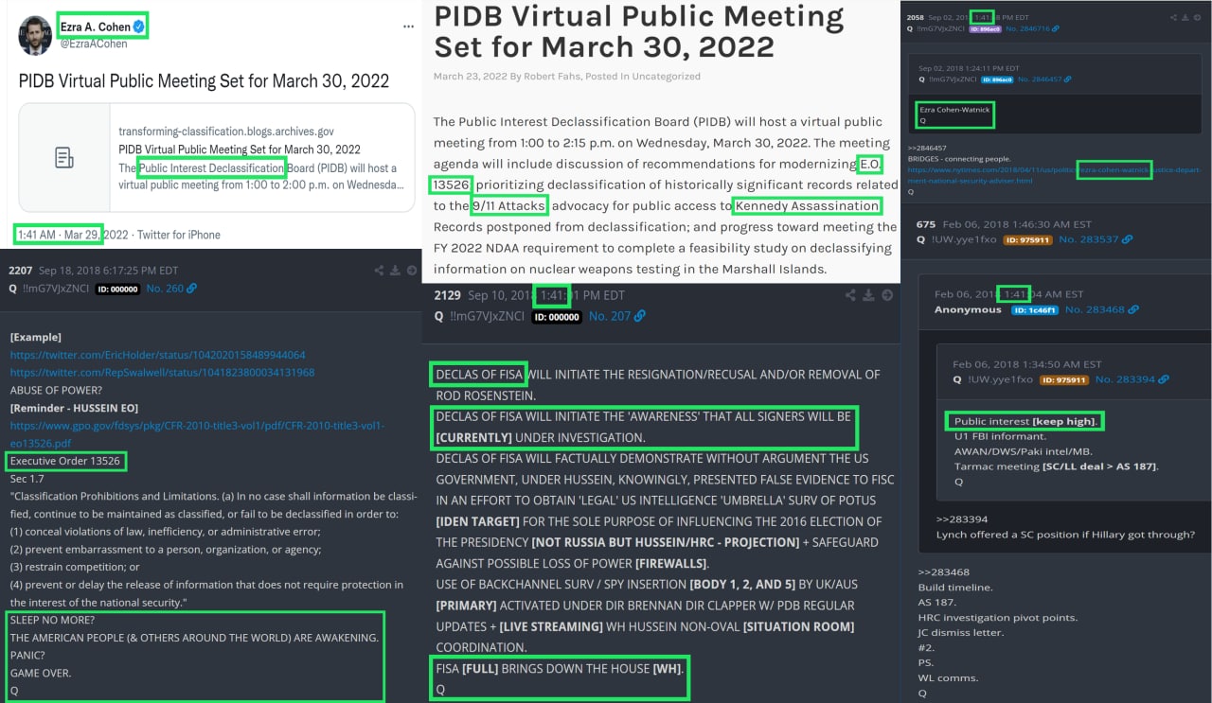Image resolution: width=1212 pixels, height=703 pixels.
Task: Open the post number link No. 260
Action: (x=165, y=289)
